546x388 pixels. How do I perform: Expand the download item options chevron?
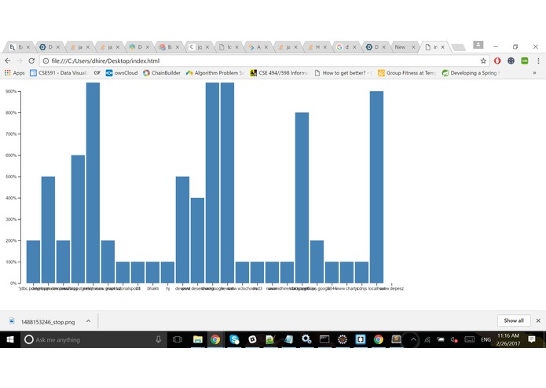click(89, 320)
